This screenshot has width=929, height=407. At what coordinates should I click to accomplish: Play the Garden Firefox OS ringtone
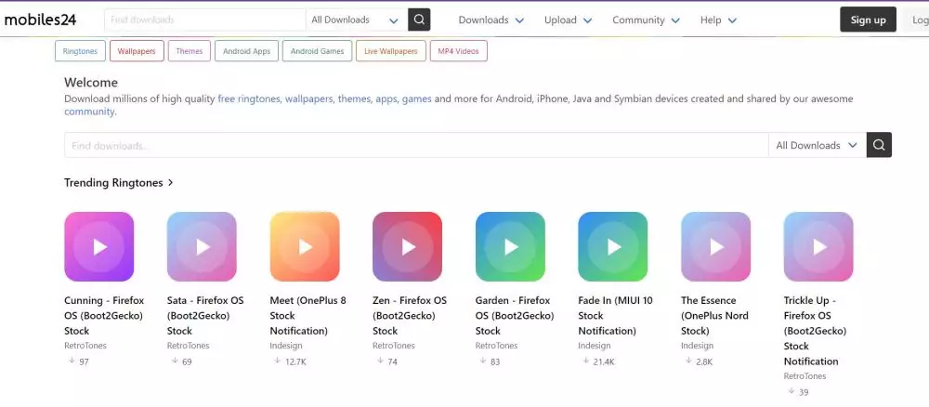point(510,246)
